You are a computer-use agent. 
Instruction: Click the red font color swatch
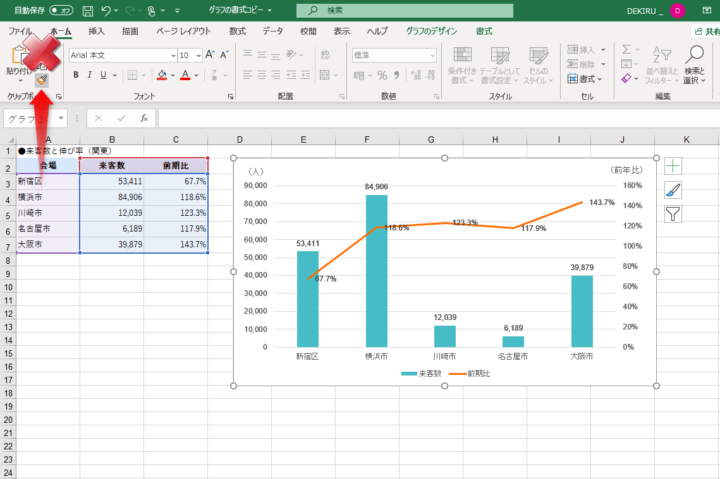[x=185, y=75]
